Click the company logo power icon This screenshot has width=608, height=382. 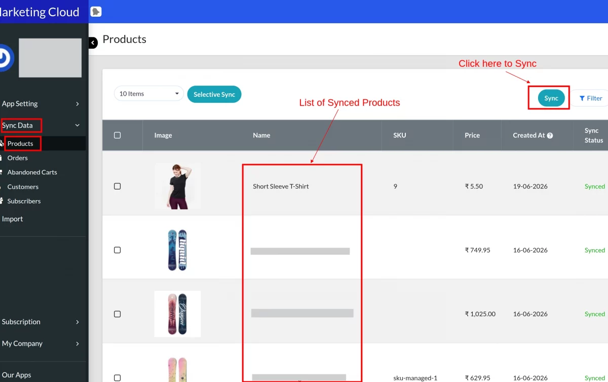(5, 58)
